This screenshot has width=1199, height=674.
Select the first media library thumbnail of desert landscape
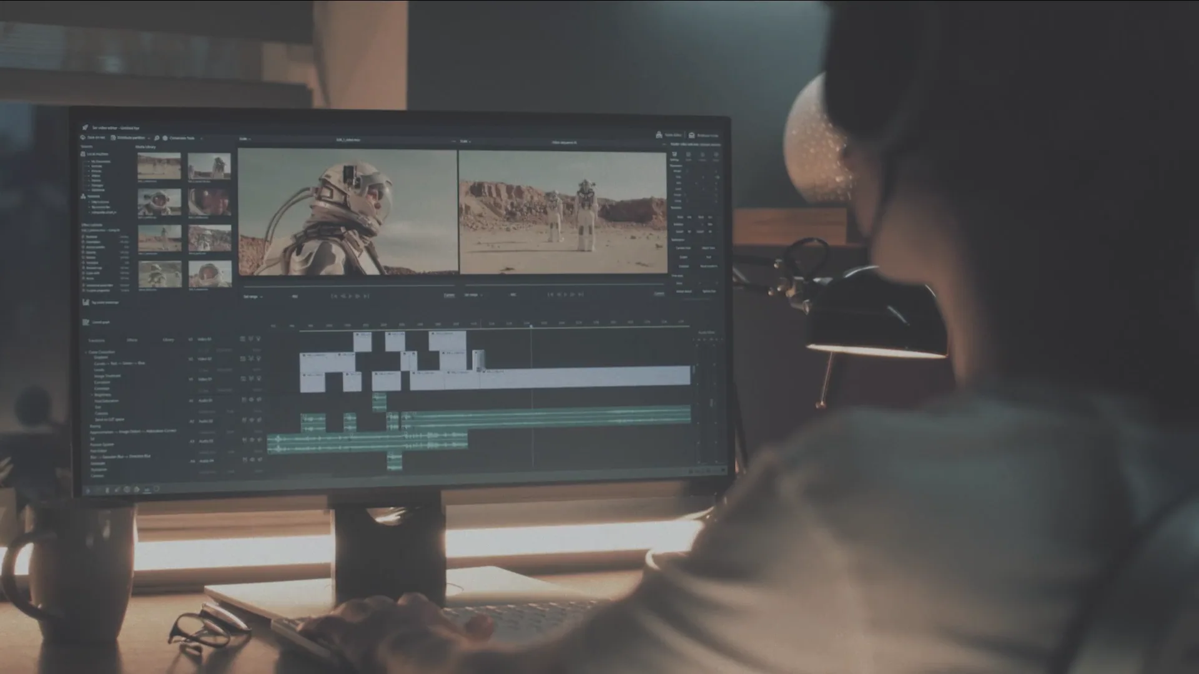(159, 166)
